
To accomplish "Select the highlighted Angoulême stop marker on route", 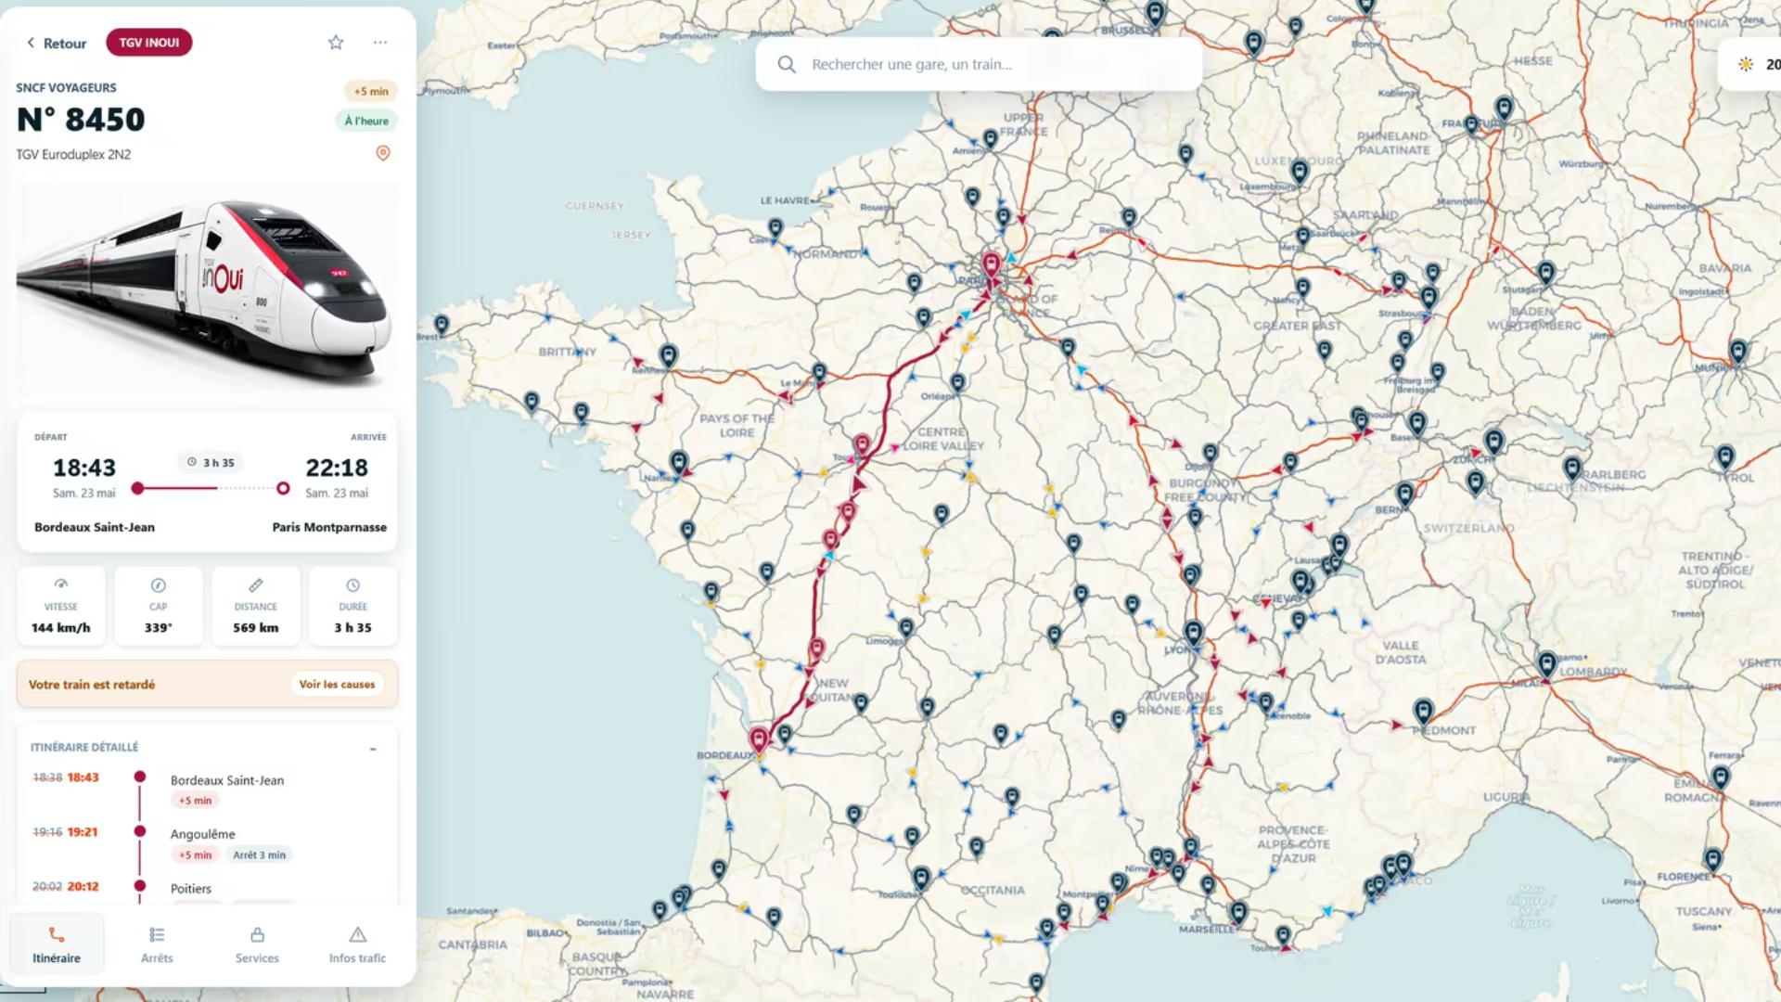I will coord(817,648).
